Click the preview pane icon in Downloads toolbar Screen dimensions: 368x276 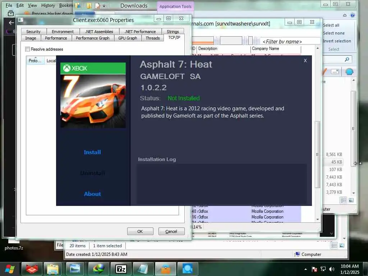pyautogui.click(x=335, y=72)
